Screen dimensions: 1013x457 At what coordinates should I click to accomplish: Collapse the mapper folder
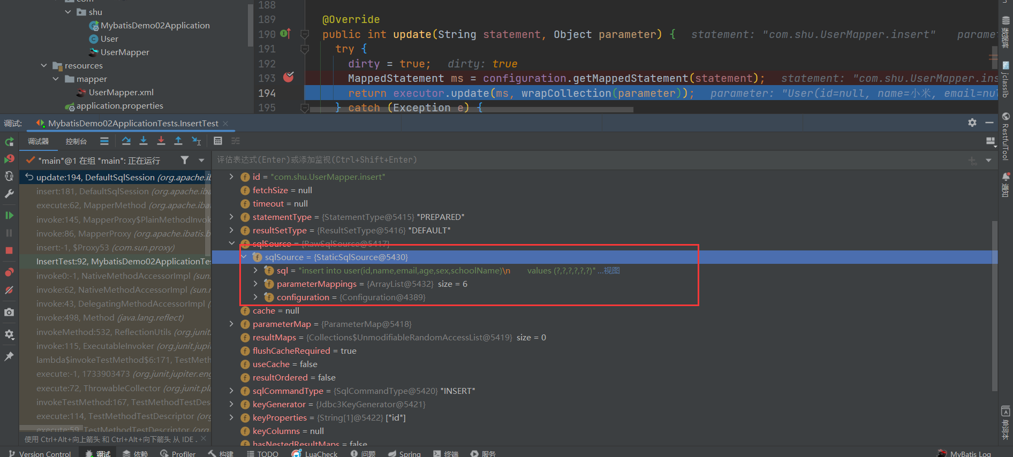coord(56,79)
